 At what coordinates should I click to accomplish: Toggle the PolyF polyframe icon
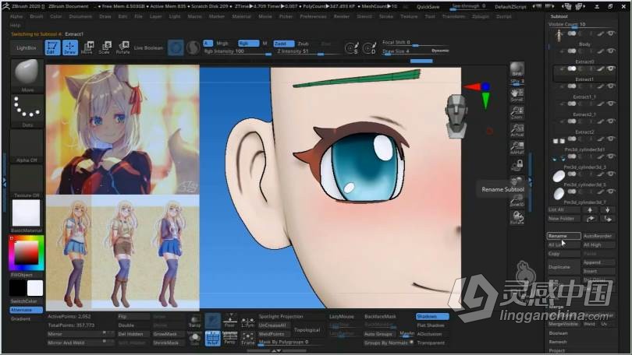212,339
